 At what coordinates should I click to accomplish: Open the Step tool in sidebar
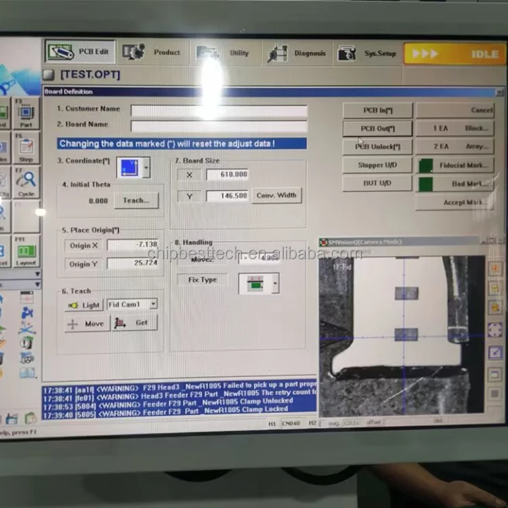(26, 148)
